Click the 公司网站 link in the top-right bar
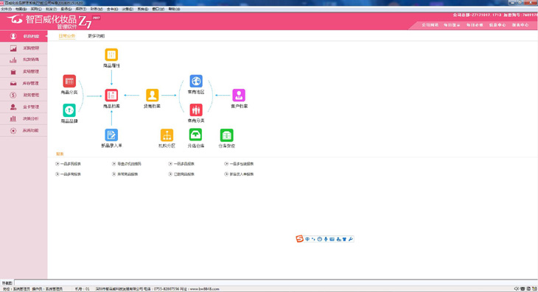The height and width of the screenshot is (292, 538). pyautogui.click(x=430, y=25)
